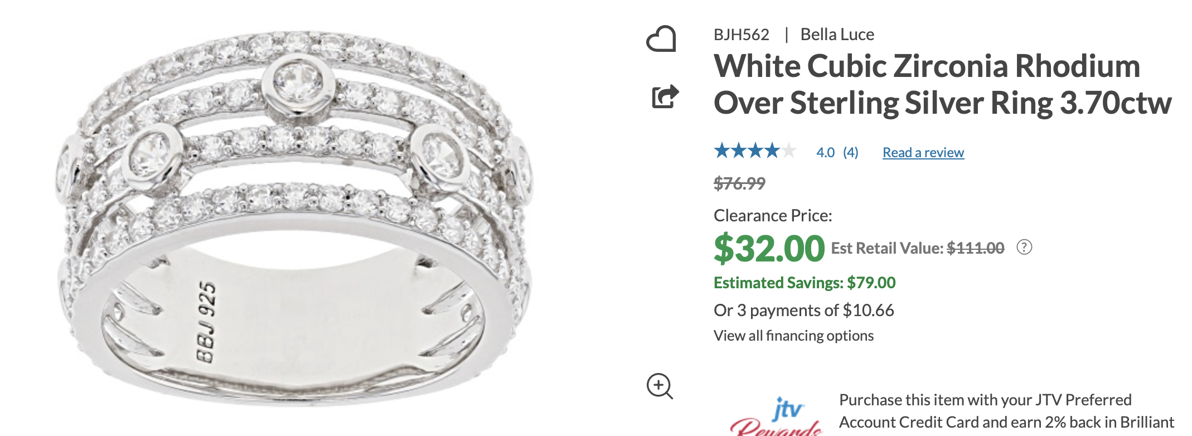Image resolution: width=1192 pixels, height=436 pixels.
Task: Click the 3 payments of $10.66 text
Action: pos(803,310)
